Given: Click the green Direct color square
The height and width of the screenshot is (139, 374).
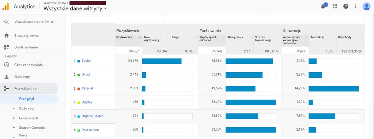Looking at the screenshot, I should point(79,75).
